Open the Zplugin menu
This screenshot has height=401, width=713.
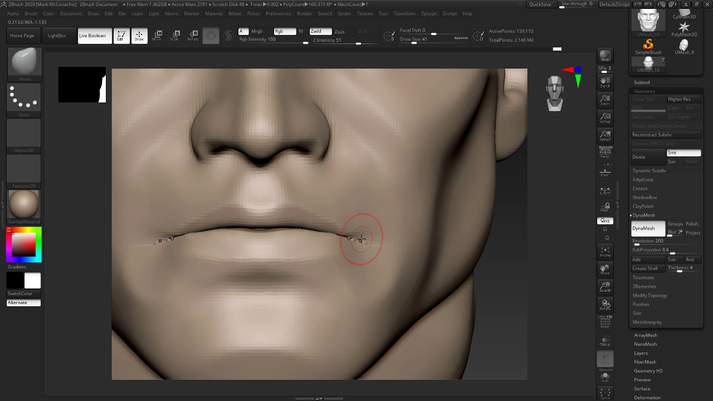click(x=428, y=13)
